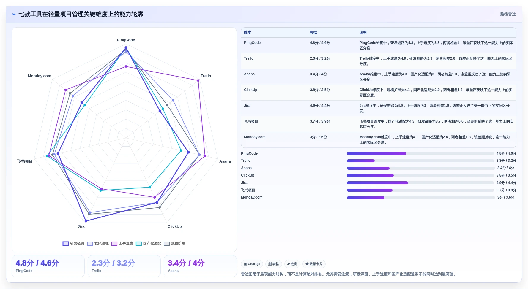This screenshot has width=528, height=289.
Task: Click the 说明 column header
Action: pos(363,33)
